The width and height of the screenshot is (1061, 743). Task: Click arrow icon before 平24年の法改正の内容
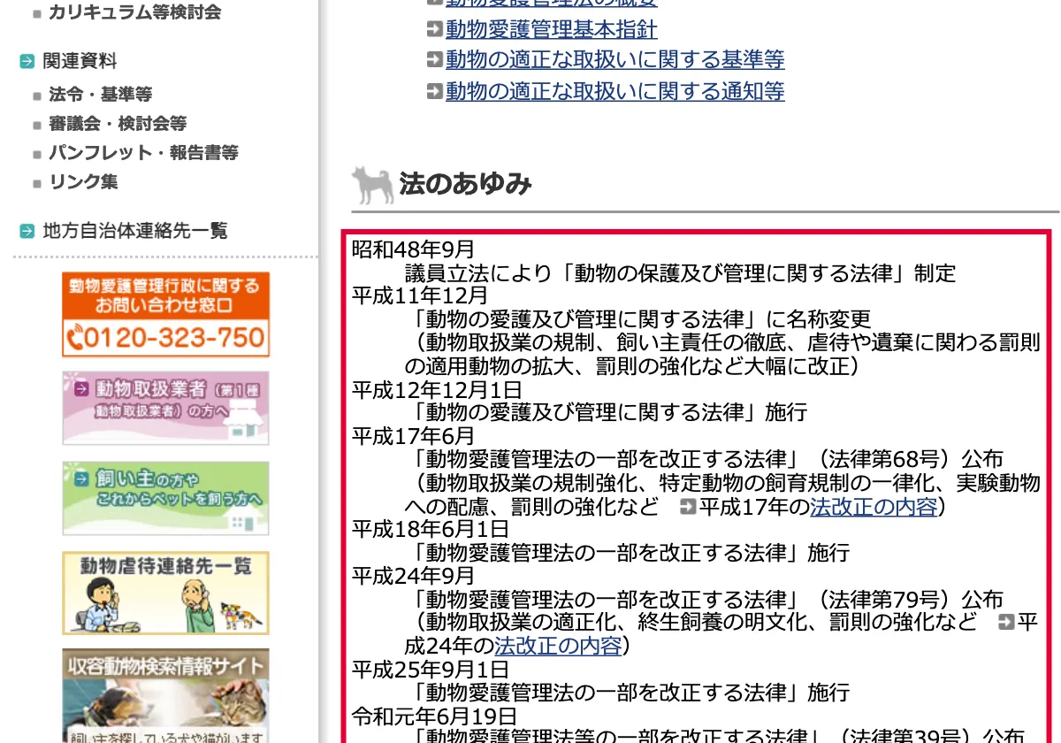click(1005, 622)
